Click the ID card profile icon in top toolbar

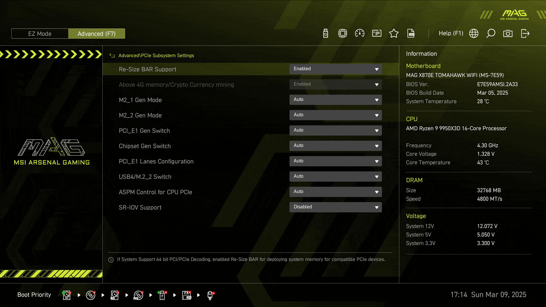pyautogui.click(x=377, y=34)
